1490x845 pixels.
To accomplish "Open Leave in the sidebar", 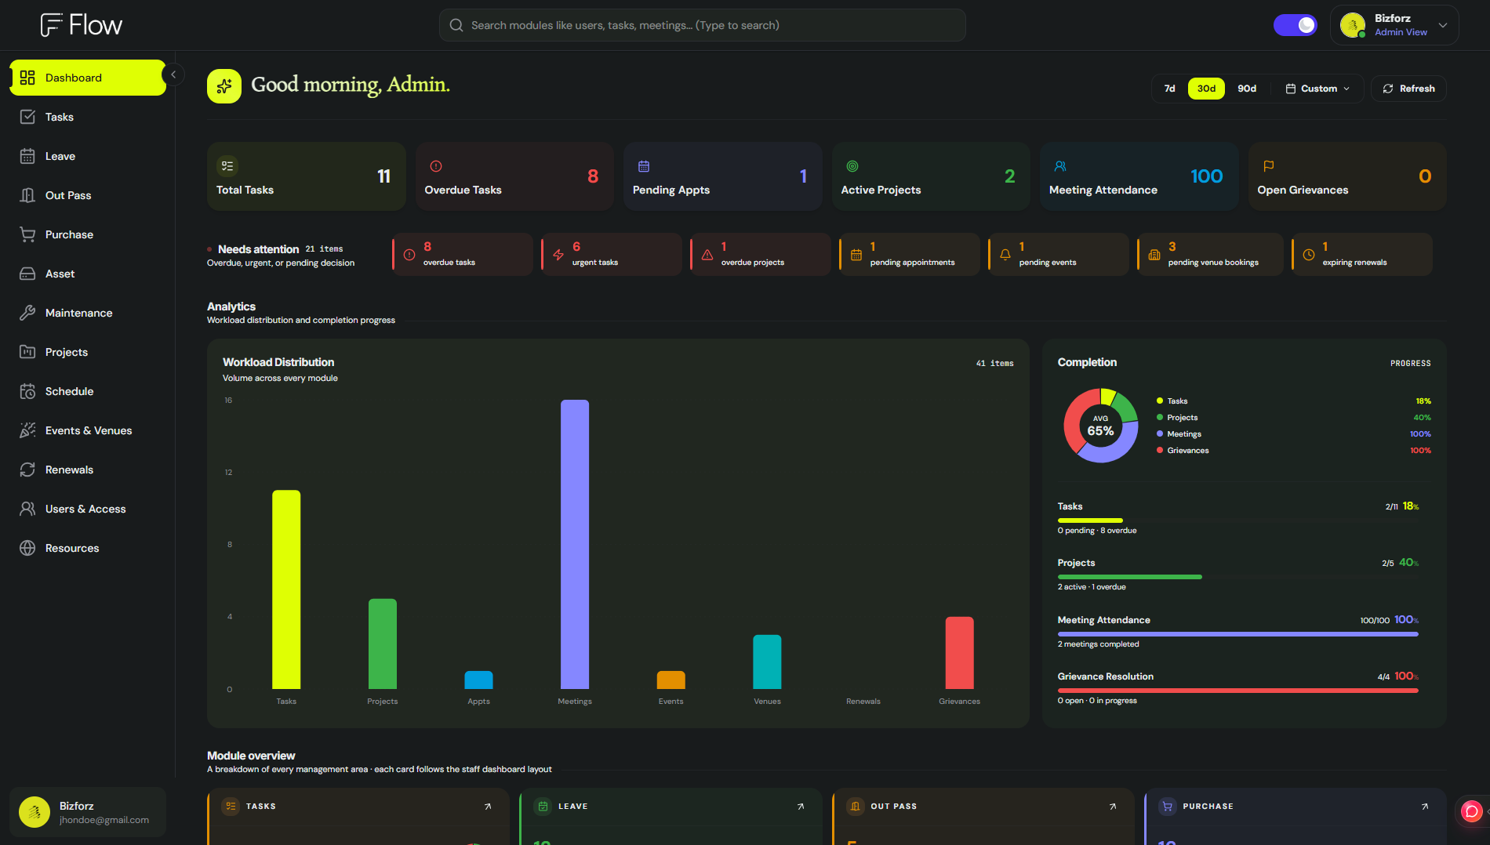I will coord(88,156).
